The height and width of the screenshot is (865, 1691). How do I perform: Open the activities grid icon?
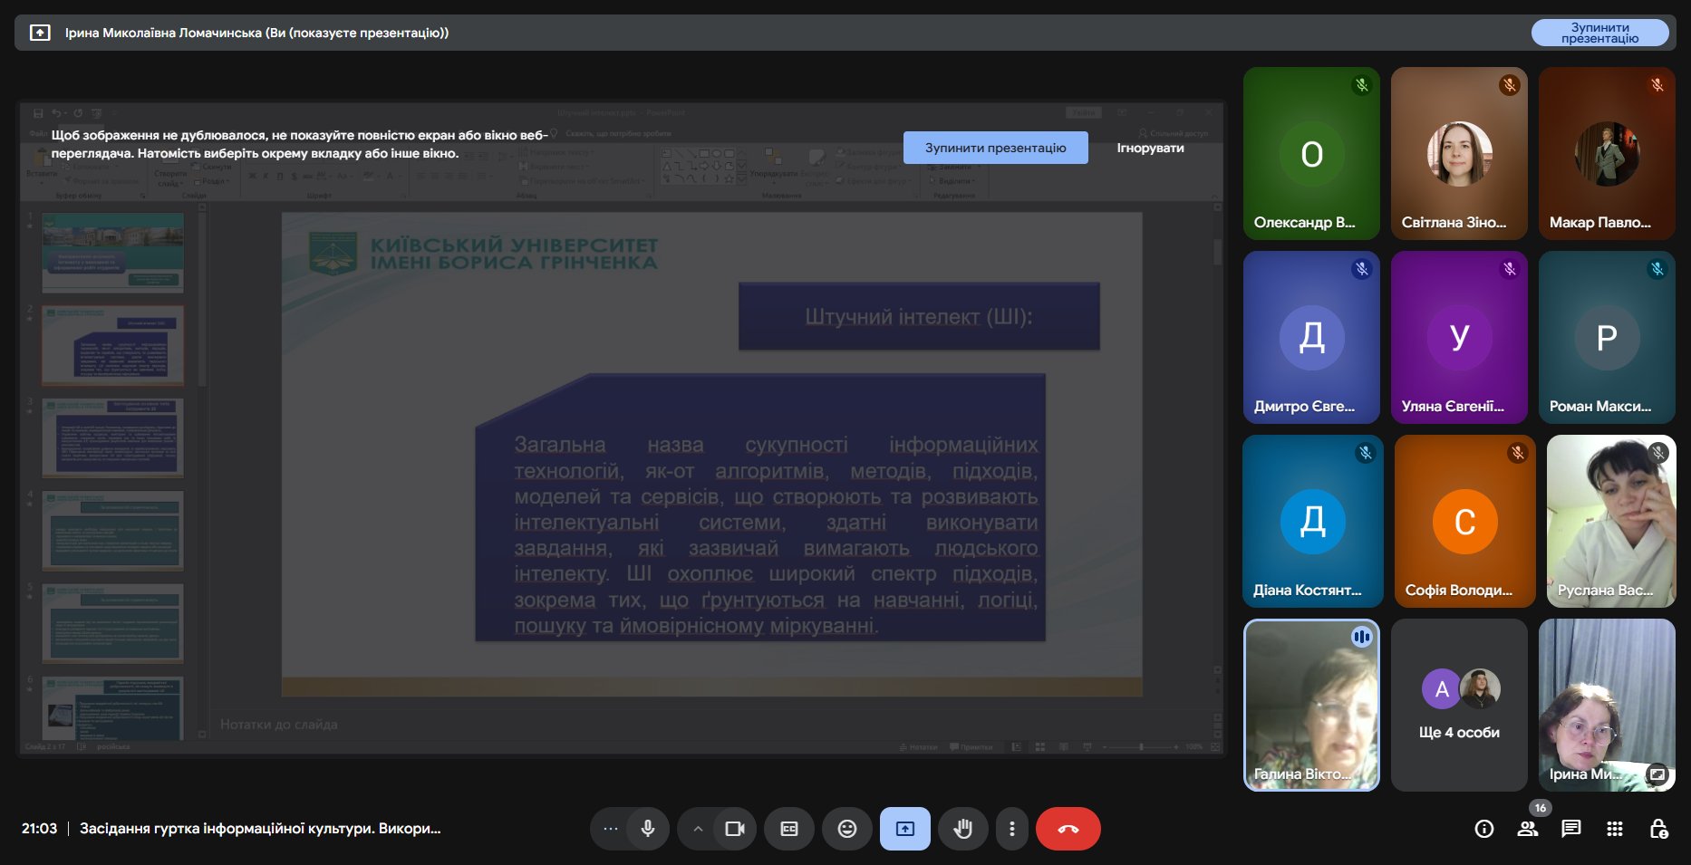point(1615,829)
